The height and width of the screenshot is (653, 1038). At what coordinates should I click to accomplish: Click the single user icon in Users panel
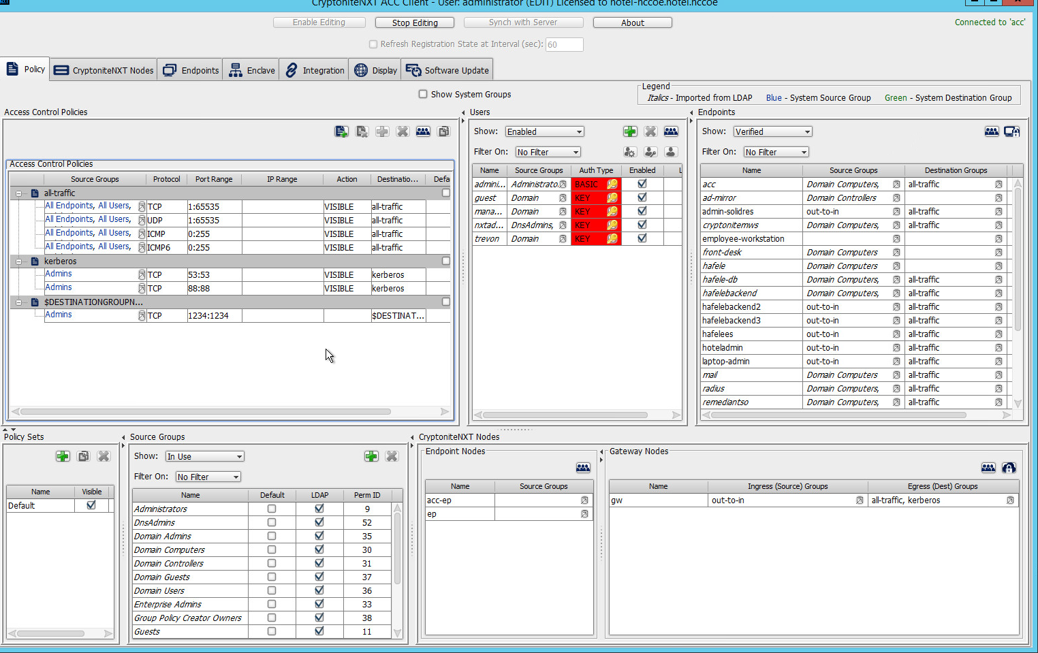[671, 152]
